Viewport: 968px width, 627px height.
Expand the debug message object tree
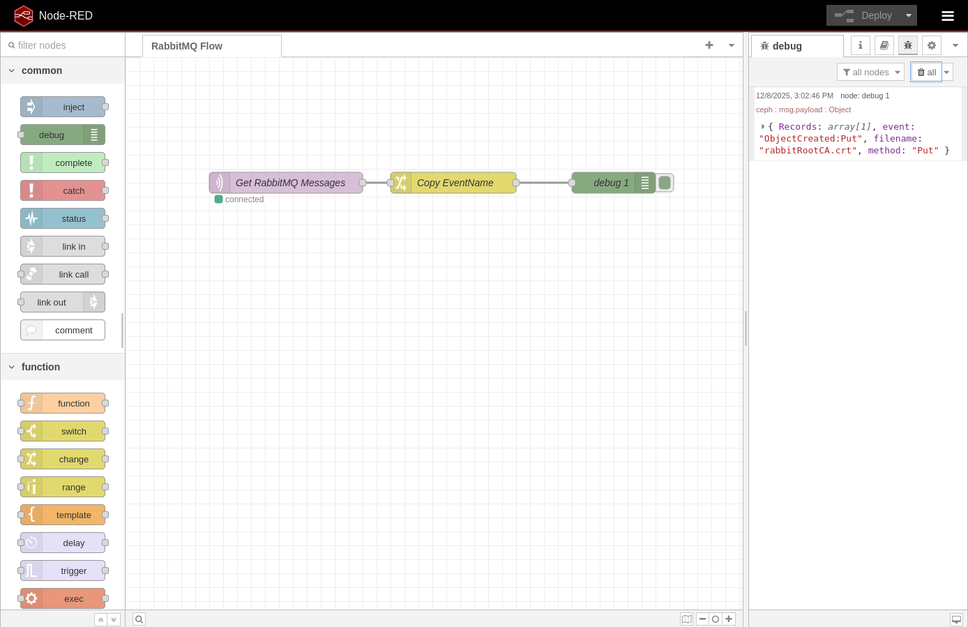[762, 127]
